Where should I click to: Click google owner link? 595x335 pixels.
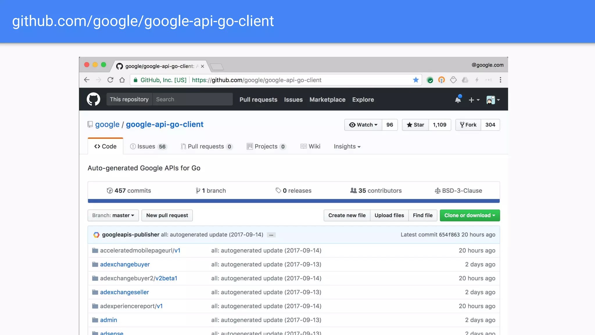coord(107,124)
